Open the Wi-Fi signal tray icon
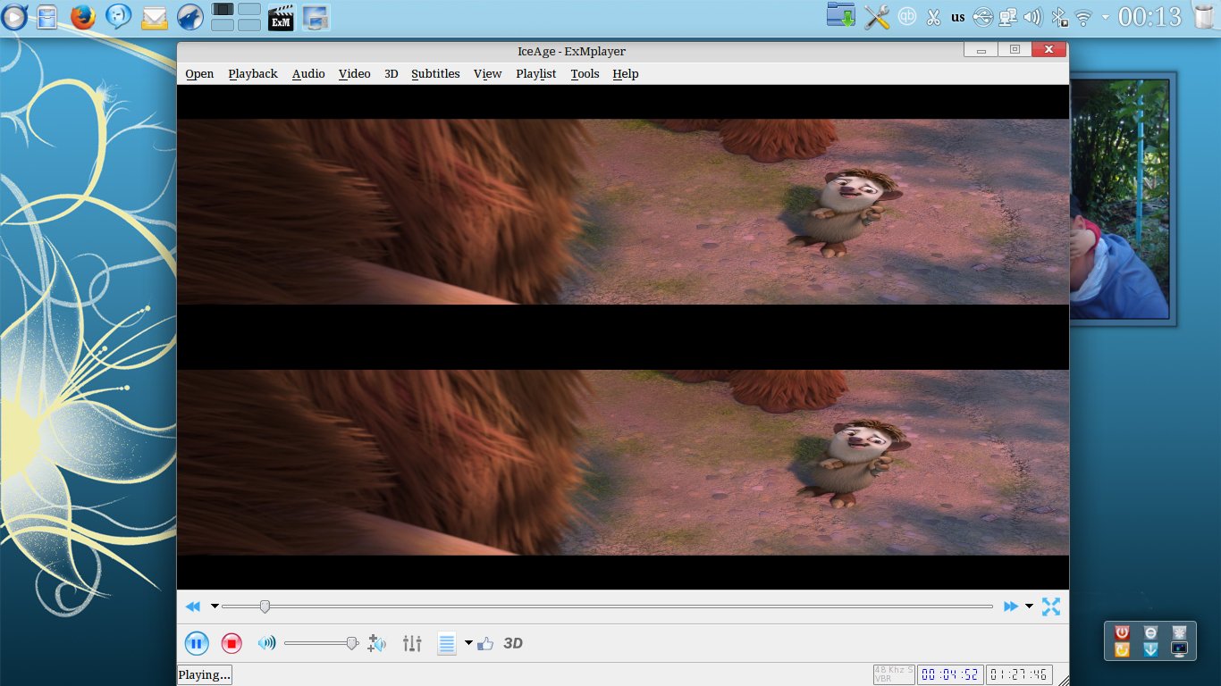Viewport: 1221px width, 686px height. (1084, 17)
